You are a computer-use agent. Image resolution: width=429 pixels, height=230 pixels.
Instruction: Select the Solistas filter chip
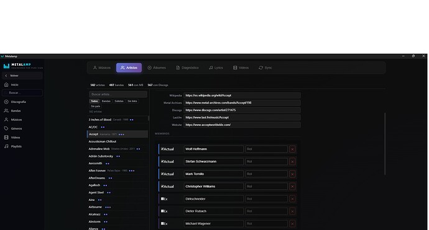click(119, 101)
